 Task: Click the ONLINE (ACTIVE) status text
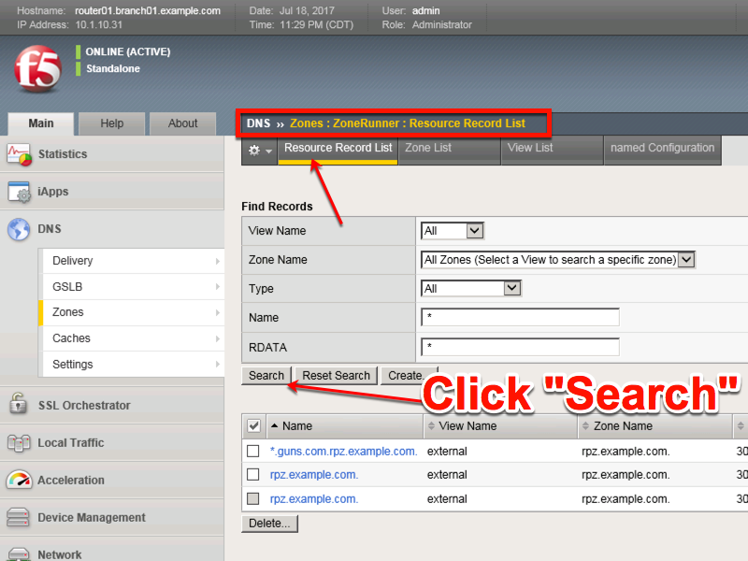pyautogui.click(x=128, y=51)
